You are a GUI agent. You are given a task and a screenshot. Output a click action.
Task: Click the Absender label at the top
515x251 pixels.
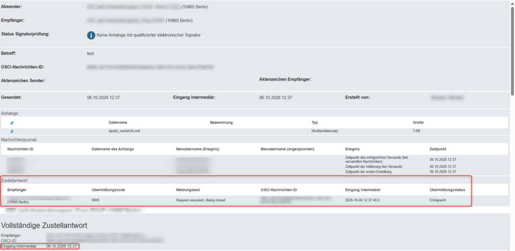[x=11, y=6]
